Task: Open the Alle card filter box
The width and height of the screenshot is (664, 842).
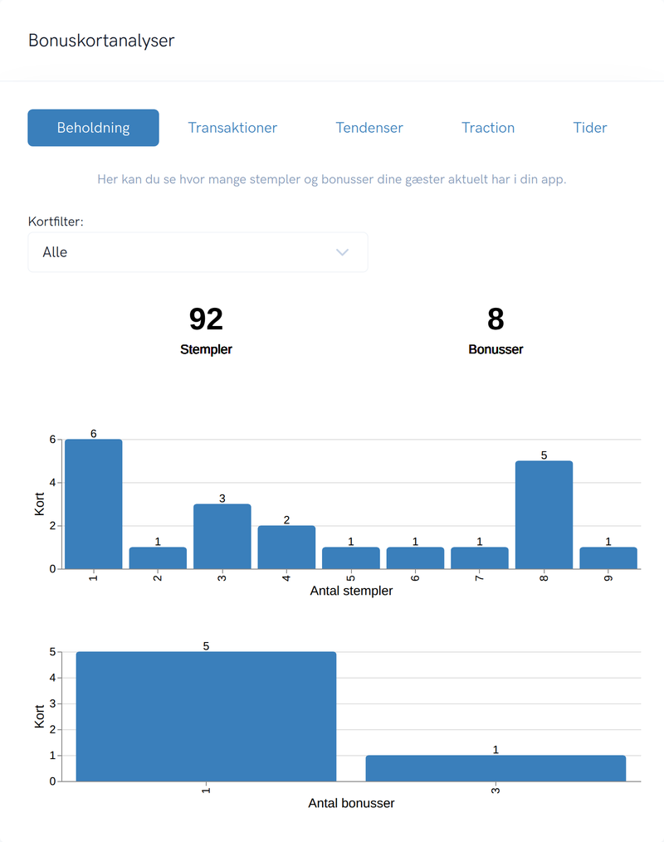Action: [x=198, y=252]
